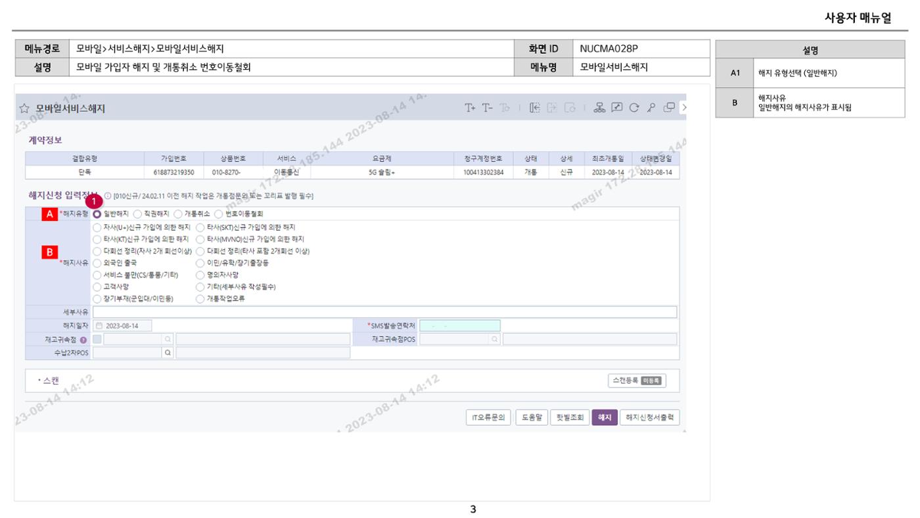The width and height of the screenshot is (920, 518).
Task: Click the 수납2차POS code input field
Action: coord(127,353)
